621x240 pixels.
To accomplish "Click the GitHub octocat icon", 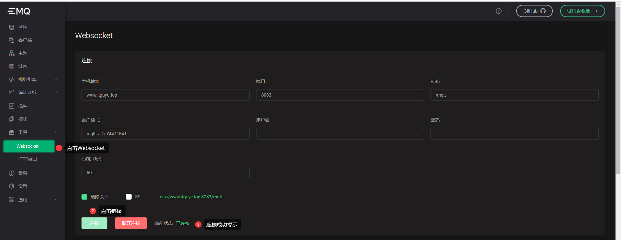I will point(543,11).
